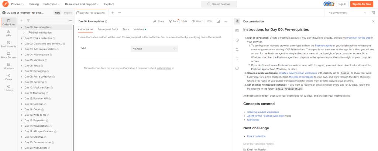Expand Day 01: Fork a collection
The height and width of the screenshot is (151, 378).
(x=21, y=38)
